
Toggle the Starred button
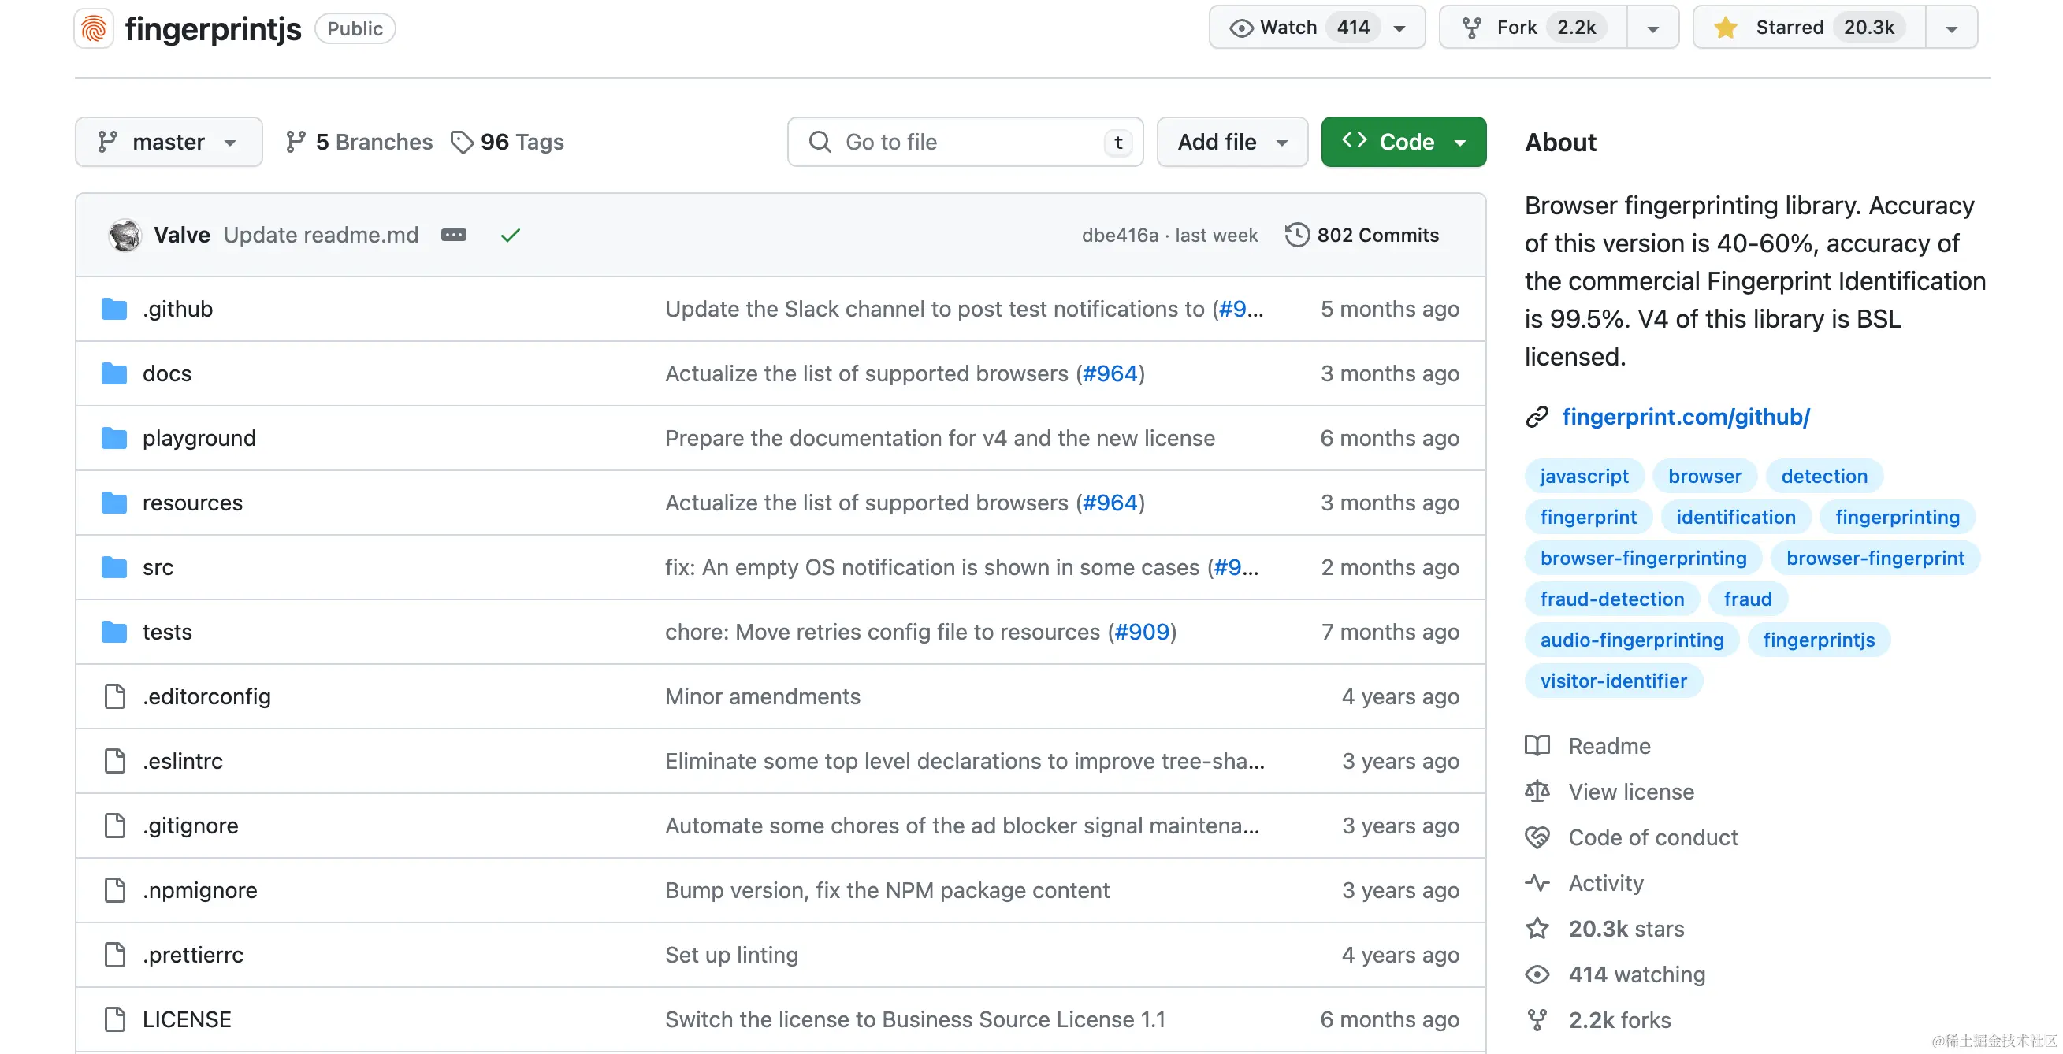(1808, 28)
